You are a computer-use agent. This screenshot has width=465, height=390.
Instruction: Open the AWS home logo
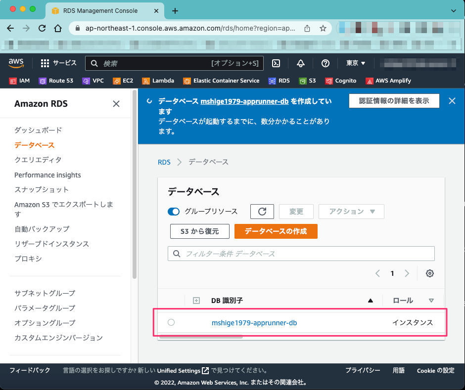(x=16, y=63)
